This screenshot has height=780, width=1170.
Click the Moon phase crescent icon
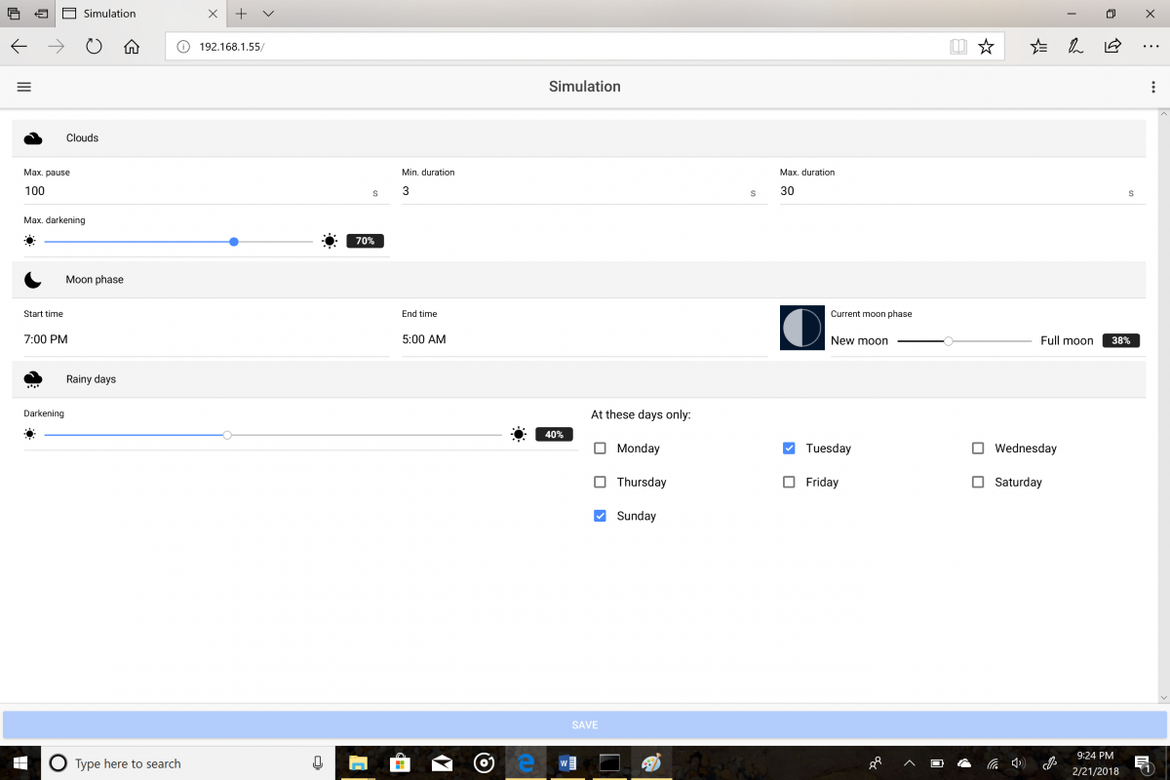[33, 280]
